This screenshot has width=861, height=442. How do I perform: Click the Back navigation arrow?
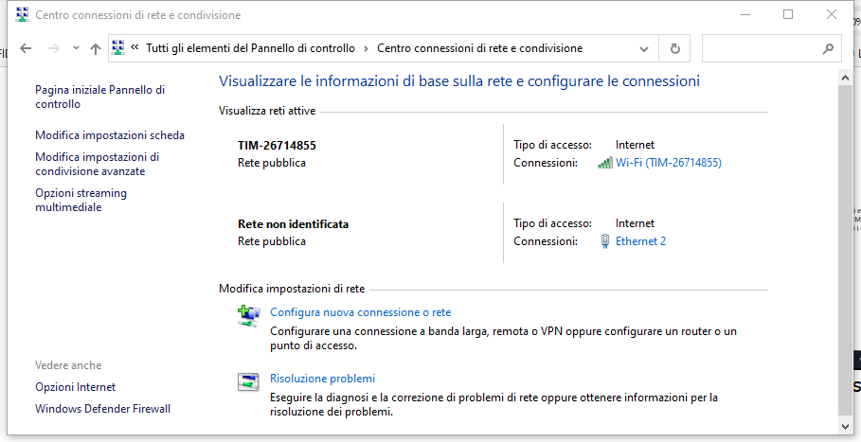tap(26, 48)
